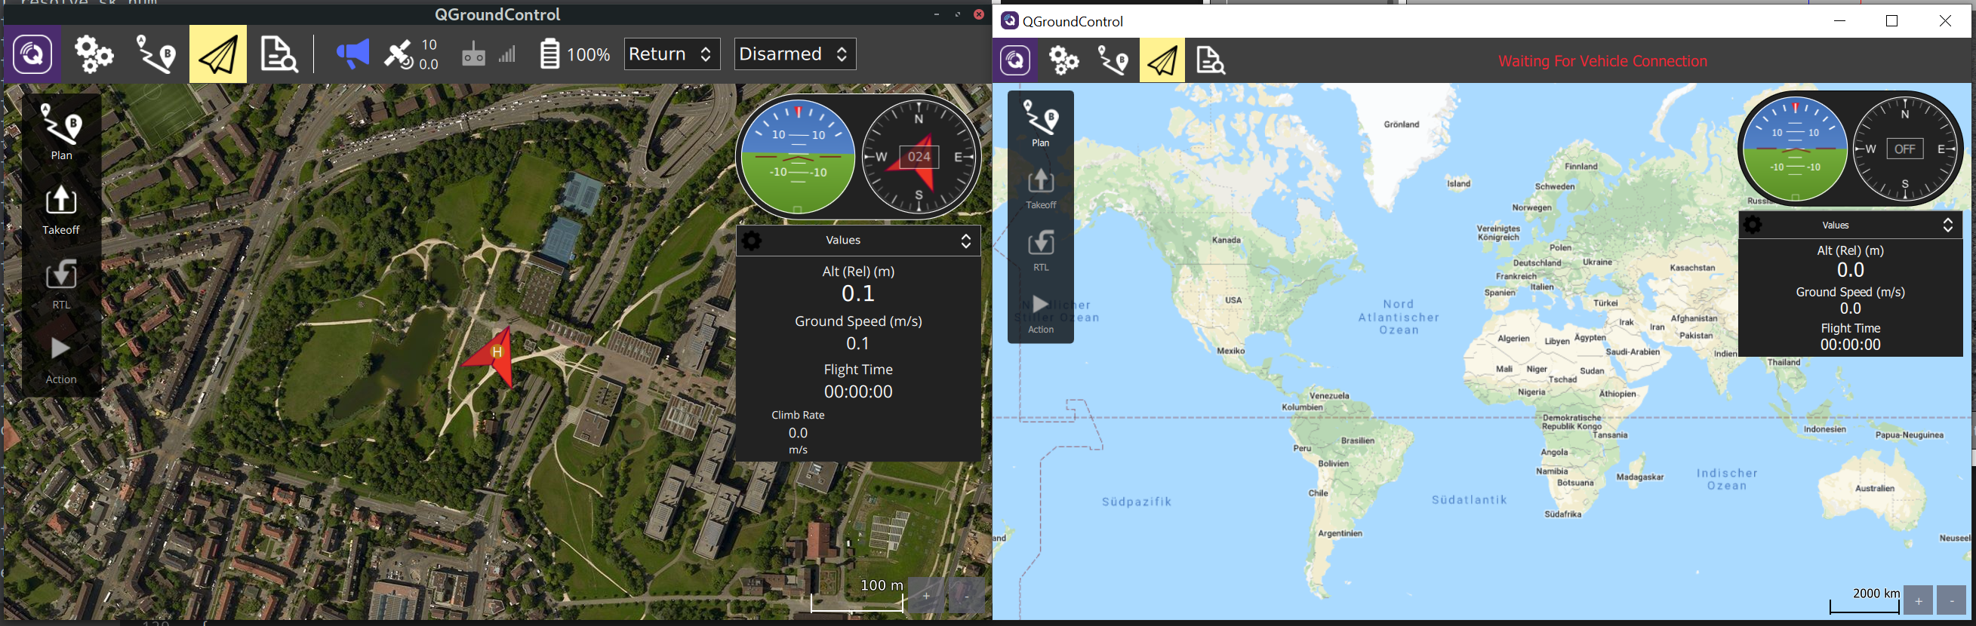Open Plan view icon in right toolbar

point(1113,60)
